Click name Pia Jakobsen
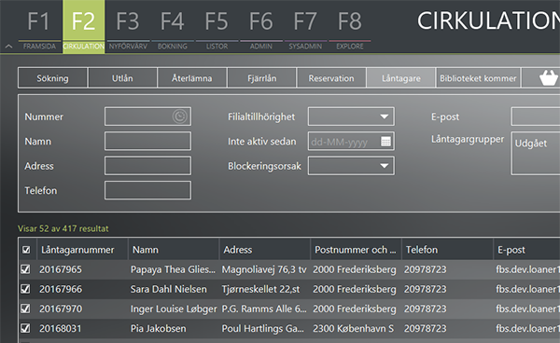The image size is (560, 343). point(159,328)
